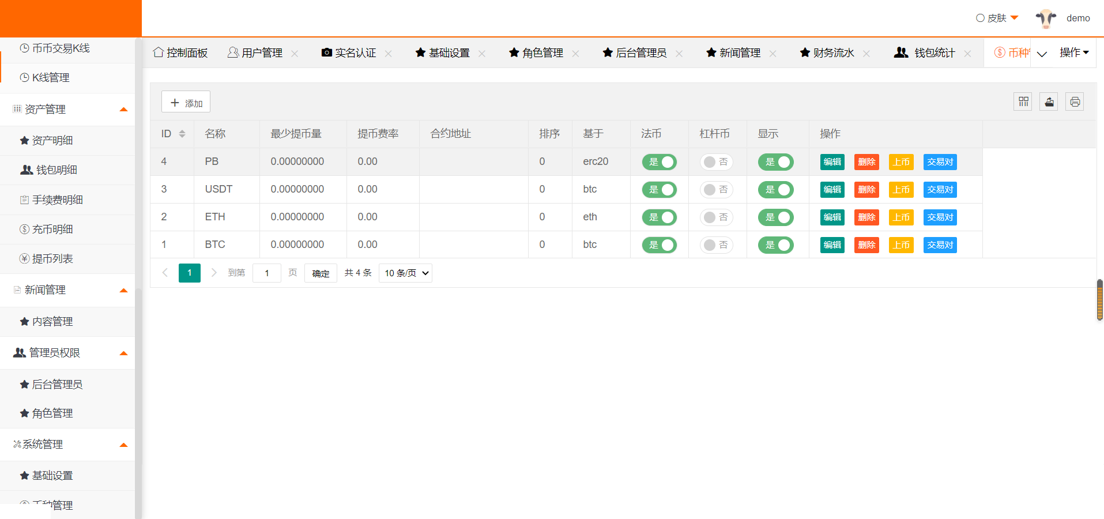Click the demo user avatar

coord(1045,18)
